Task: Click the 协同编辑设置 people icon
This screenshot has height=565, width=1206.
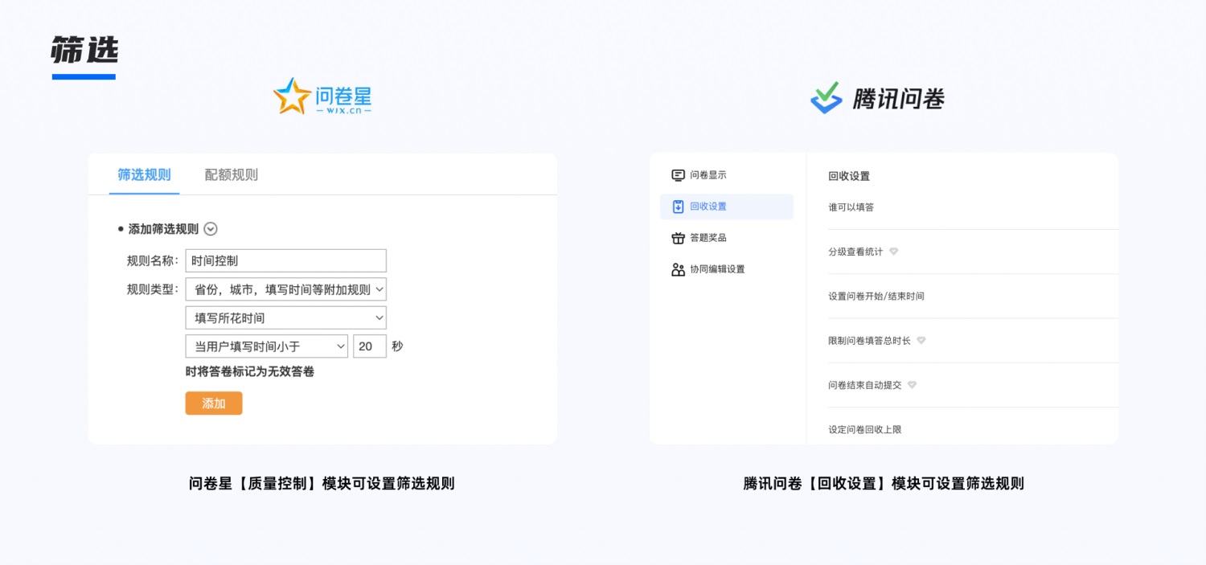Action: click(678, 269)
